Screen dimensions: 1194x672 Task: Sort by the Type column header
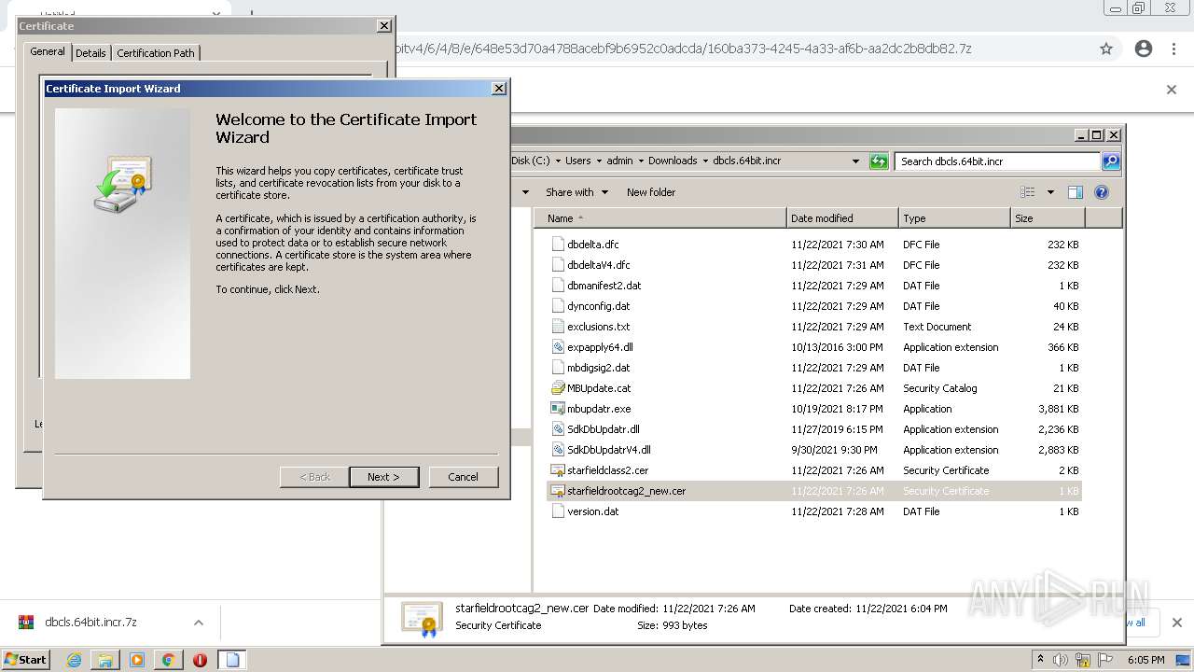[x=955, y=218]
